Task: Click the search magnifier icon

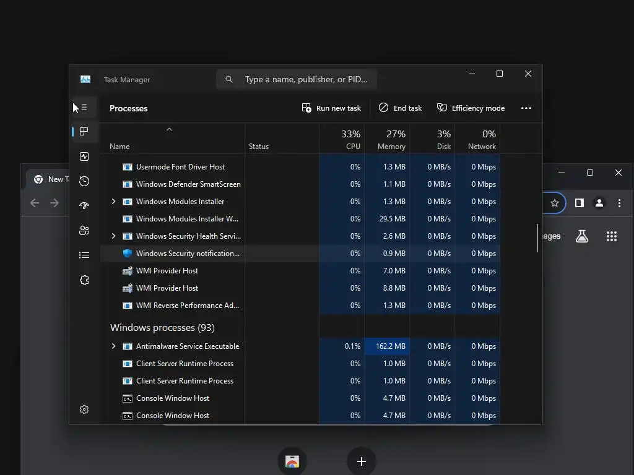Action: tap(229, 79)
